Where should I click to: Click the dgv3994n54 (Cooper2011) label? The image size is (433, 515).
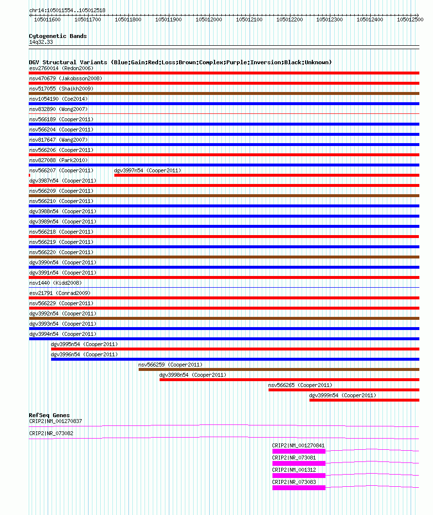(x=63, y=334)
